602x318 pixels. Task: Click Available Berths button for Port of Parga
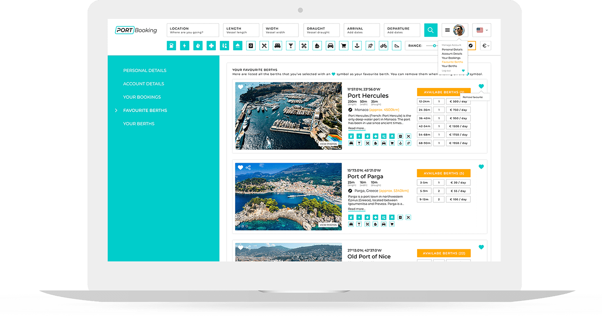point(443,173)
